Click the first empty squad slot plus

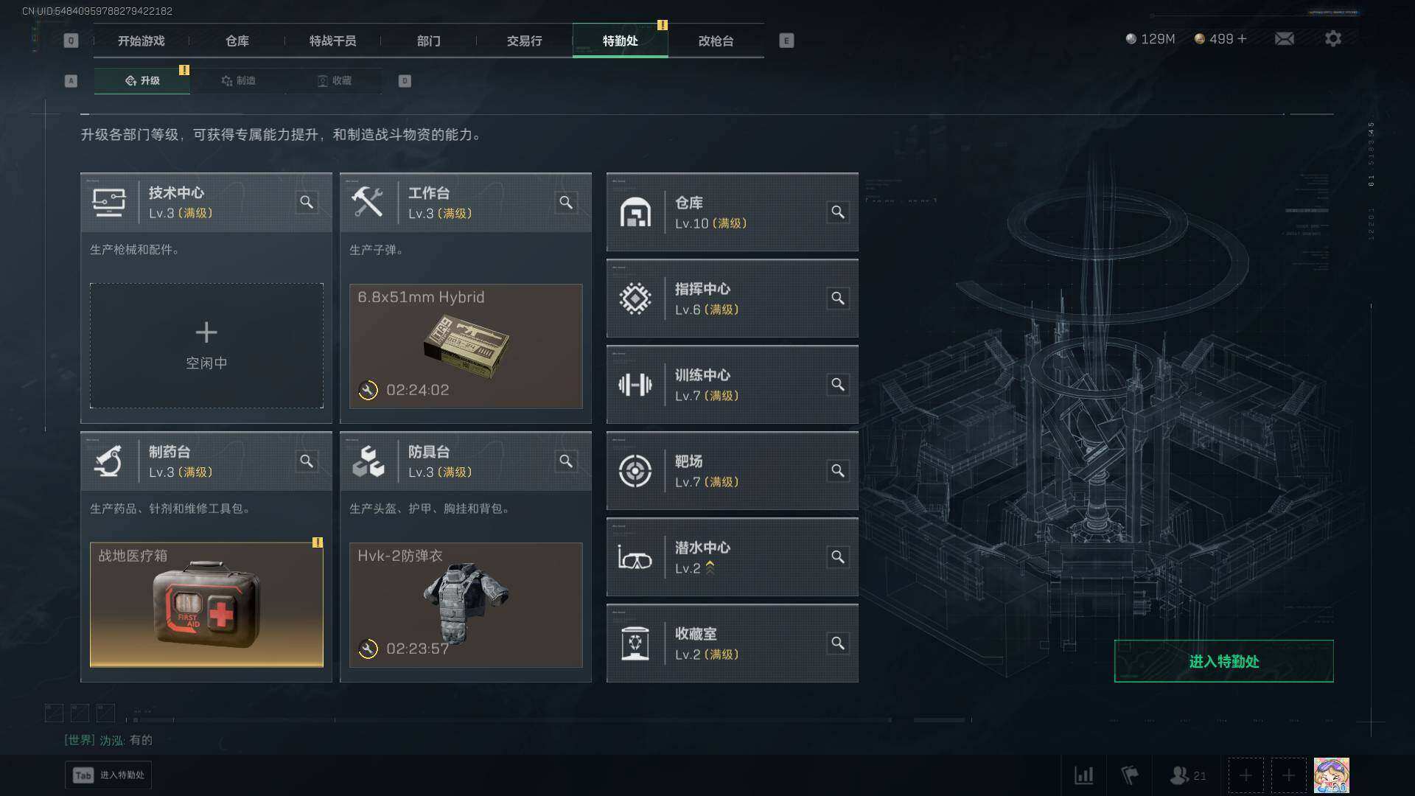click(1245, 775)
